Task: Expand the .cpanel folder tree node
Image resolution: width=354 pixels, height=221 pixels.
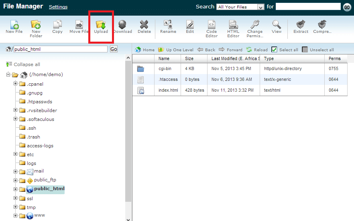Action: tap(16, 84)
